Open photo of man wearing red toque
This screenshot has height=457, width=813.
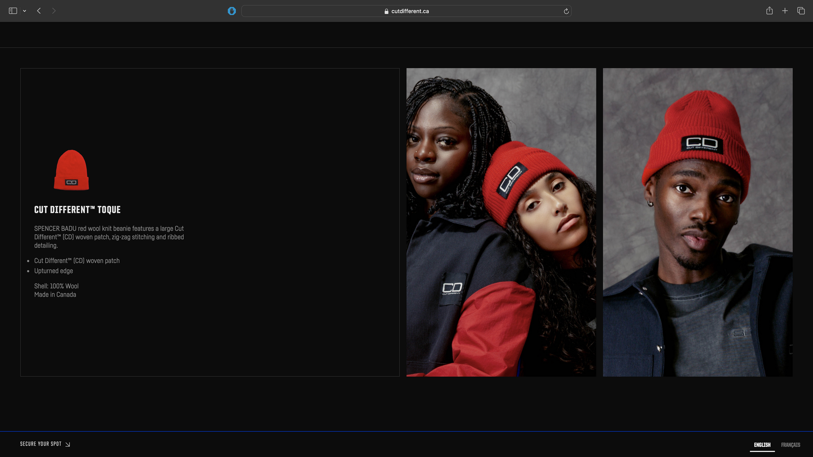[697, 222]
